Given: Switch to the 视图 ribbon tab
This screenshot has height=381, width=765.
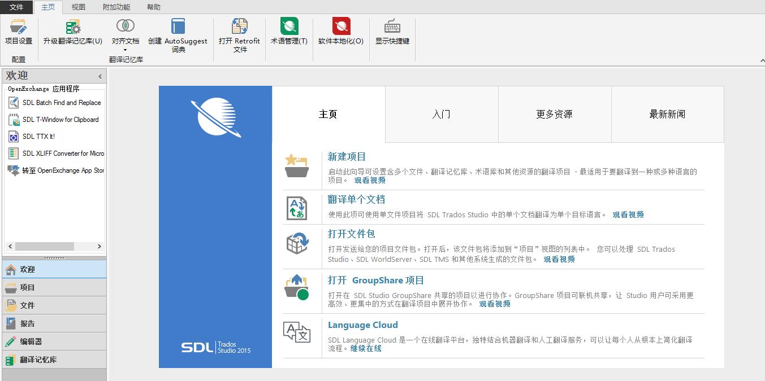Looking at the screenshot, I should pos(78,7).
